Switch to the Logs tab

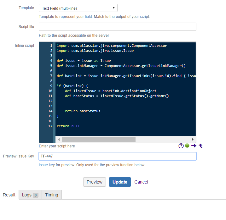tap(30, 195)
